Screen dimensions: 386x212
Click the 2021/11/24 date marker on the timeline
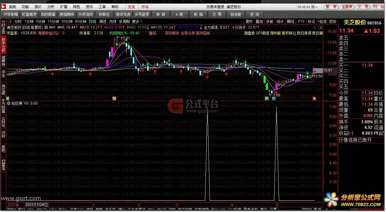click(37, 205)
